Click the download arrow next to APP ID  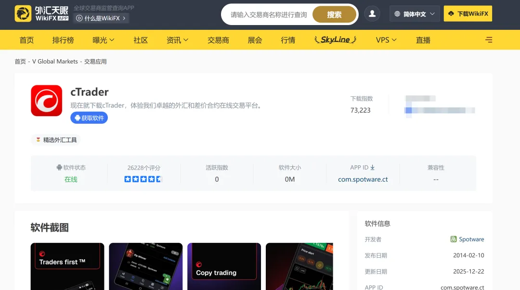pos(372,168)
